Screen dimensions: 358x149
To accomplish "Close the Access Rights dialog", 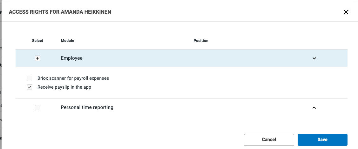I will tap(346, 12).
